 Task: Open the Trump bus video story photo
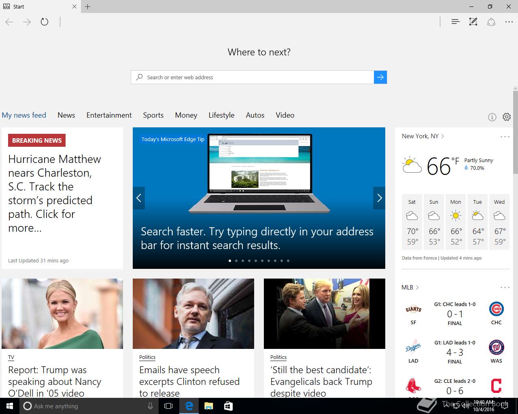coord(325,314)
